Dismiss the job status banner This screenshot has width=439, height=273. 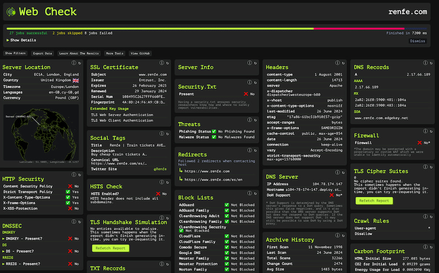[417, 41]
